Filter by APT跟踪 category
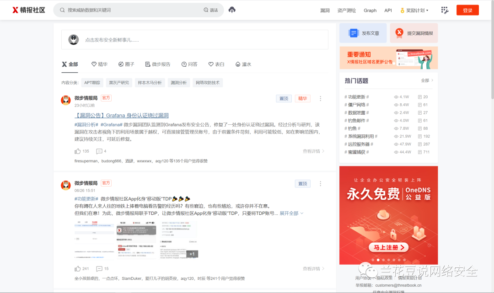The height and width of the screenshot is (293, 494). click(92, 82)
